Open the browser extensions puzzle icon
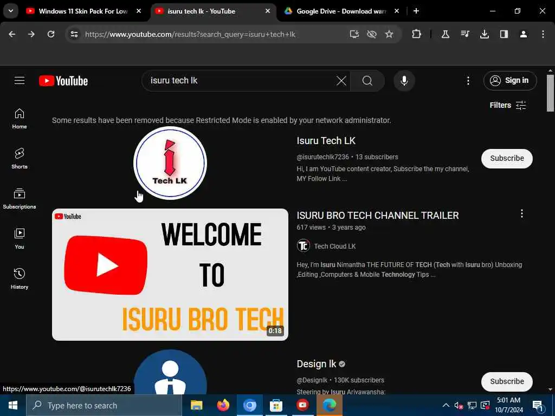This screenshot has width=555, height=416. pos(417,34)
